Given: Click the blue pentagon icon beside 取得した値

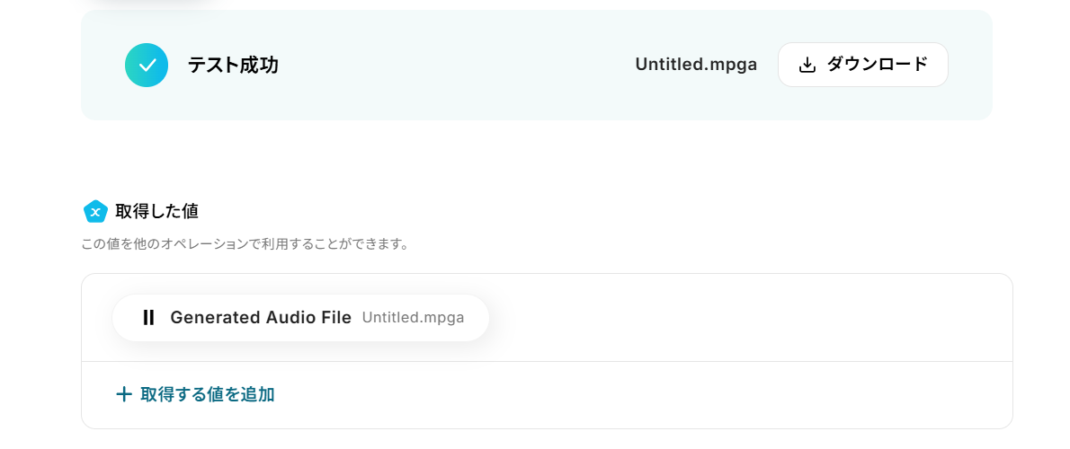Looking at the screenshot, I should [x=95, y=211].
